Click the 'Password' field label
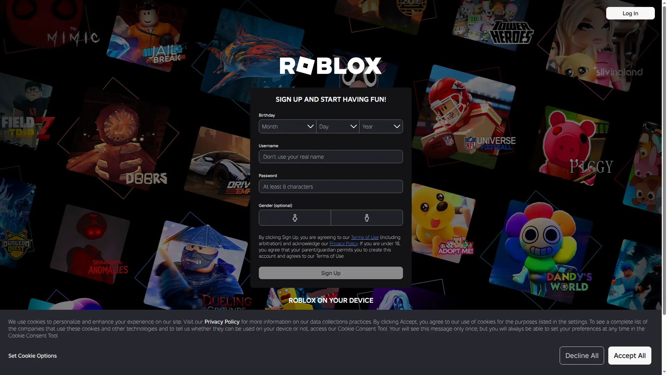The image size is (667, 375). [x=268, y=176]
